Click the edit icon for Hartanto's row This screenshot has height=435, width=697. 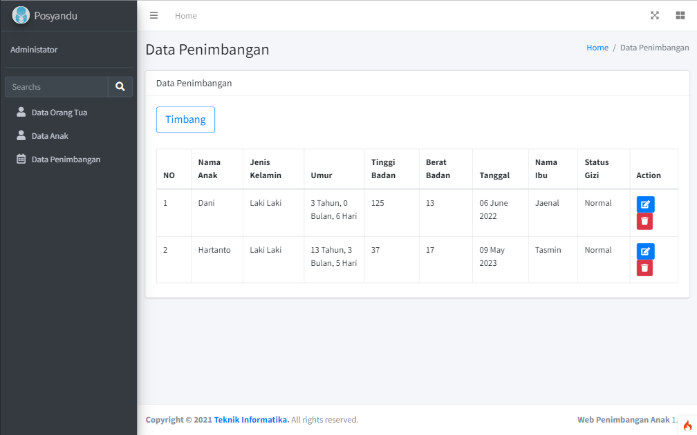click(645, 251)
